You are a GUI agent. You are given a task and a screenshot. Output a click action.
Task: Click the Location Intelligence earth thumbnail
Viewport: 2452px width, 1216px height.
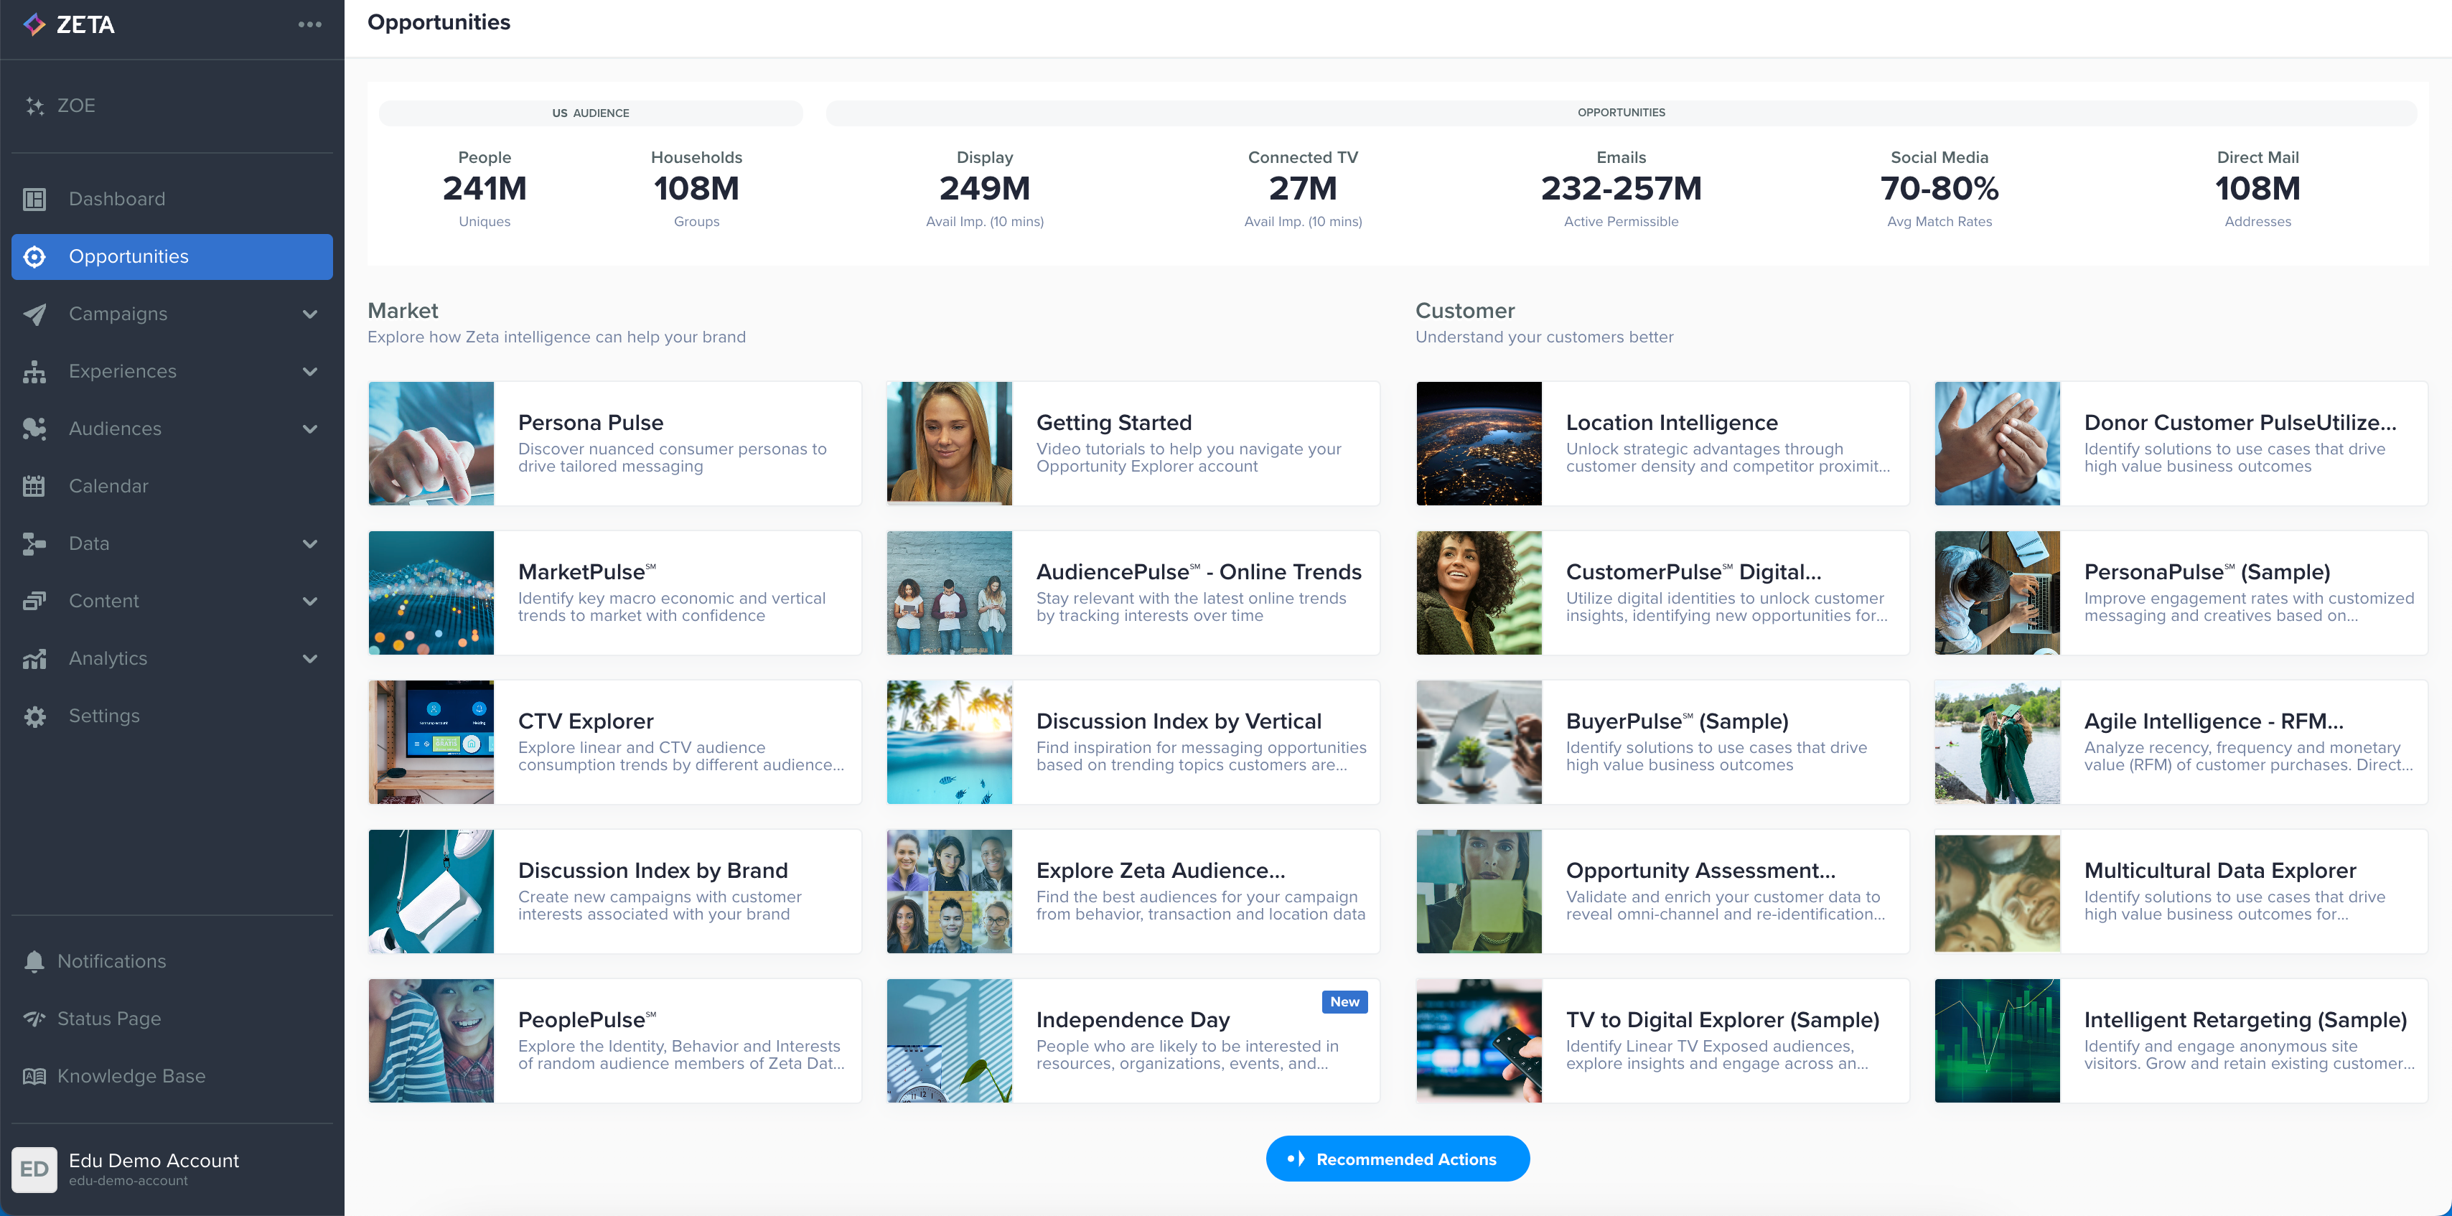point(1478,444)
